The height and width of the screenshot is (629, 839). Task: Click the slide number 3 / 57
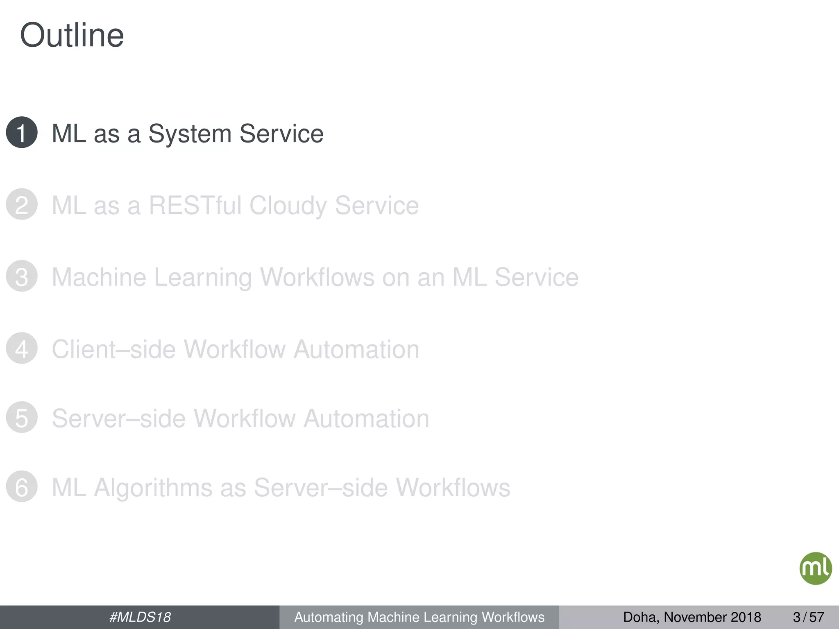click(808, 617)
